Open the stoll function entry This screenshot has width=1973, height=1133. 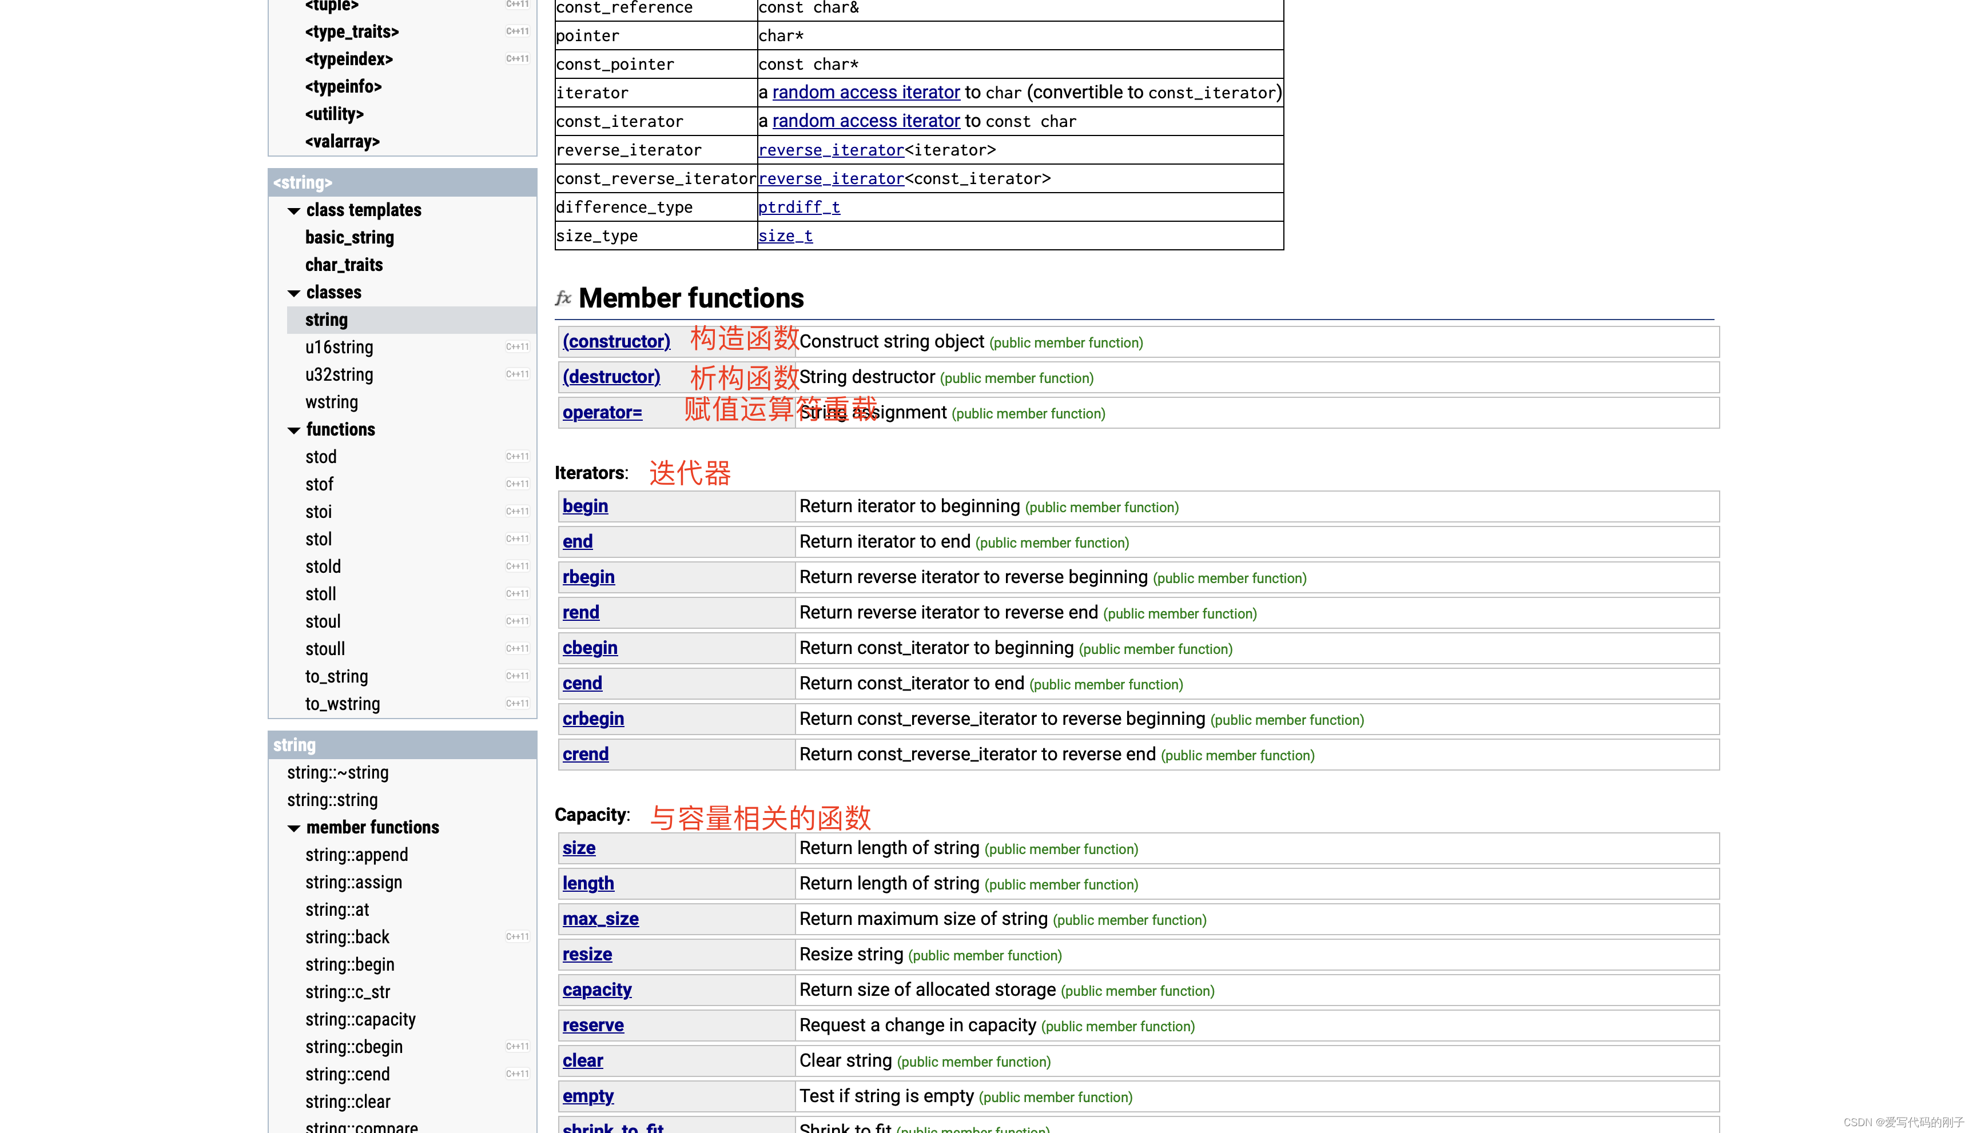[x=321, y=595]
